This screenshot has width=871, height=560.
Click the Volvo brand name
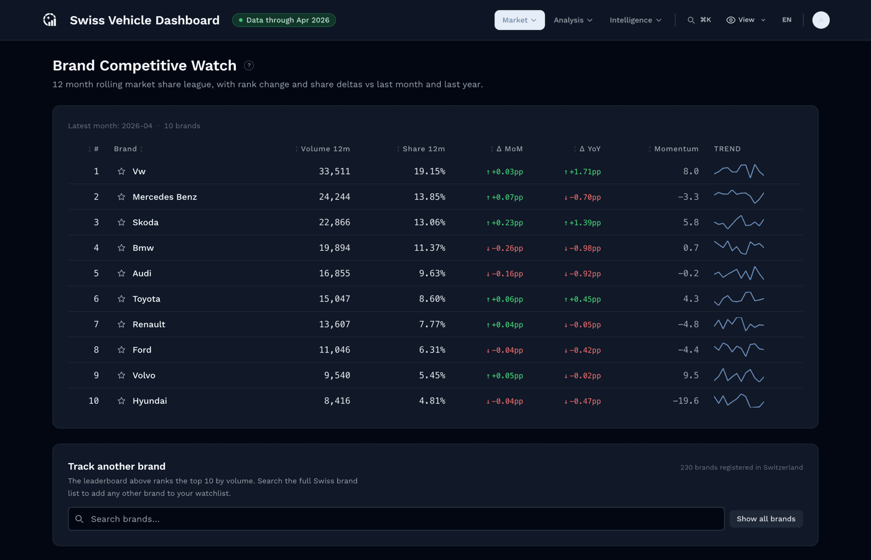click(x=144, y=375)
